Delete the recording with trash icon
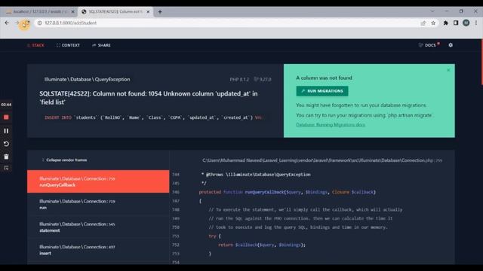The image size is (483, 271). coord(6,157)
